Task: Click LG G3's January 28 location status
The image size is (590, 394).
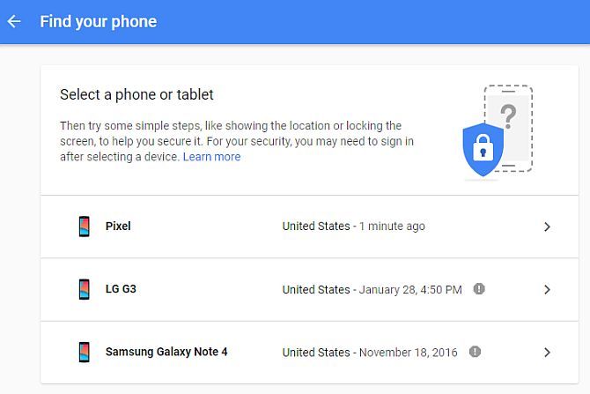Action: [372, 289]
